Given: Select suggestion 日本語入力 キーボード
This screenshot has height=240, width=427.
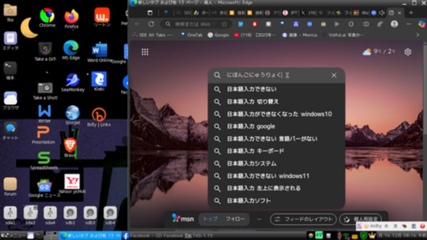Looking at the screenshot, I should [x=277, y=151].
